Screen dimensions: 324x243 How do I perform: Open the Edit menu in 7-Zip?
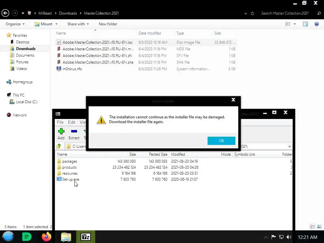[x=72, y=122]
